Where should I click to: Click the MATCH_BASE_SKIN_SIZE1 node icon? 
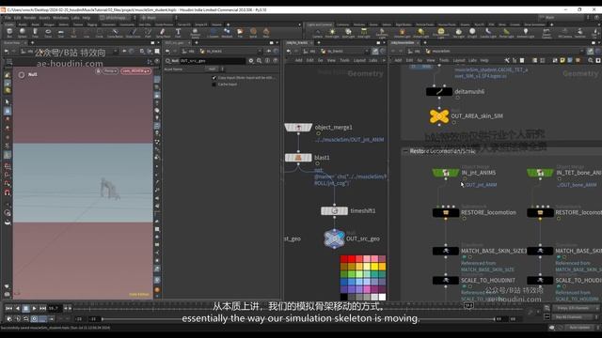(x=446, y=251)
